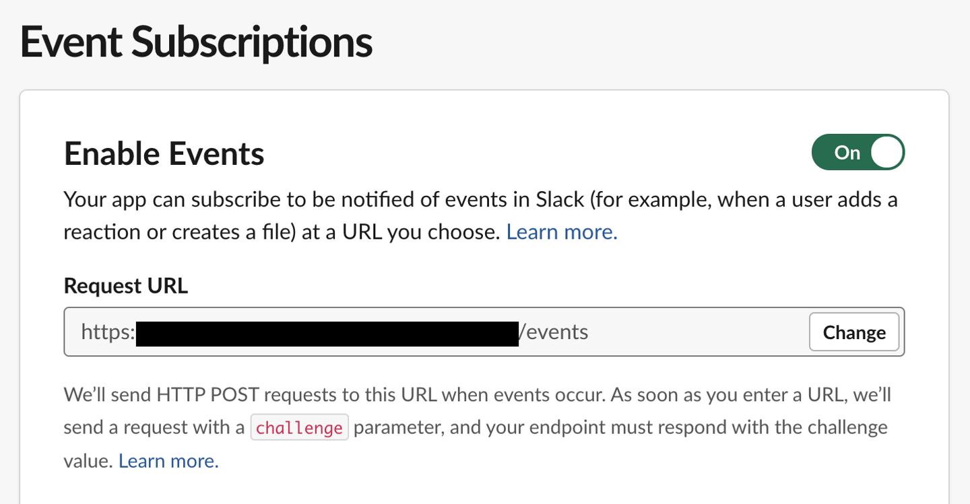Click the Request URL field label
970x504 pixels.
[125, 286]
